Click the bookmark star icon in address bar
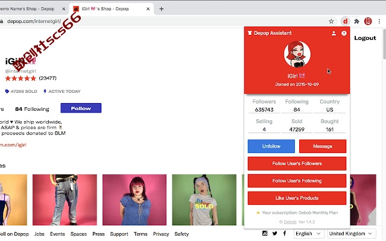This screenshot has height=241, width=386. coord(331,22)
